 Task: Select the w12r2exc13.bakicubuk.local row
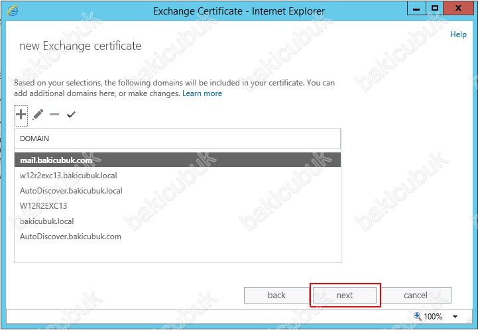178,176
